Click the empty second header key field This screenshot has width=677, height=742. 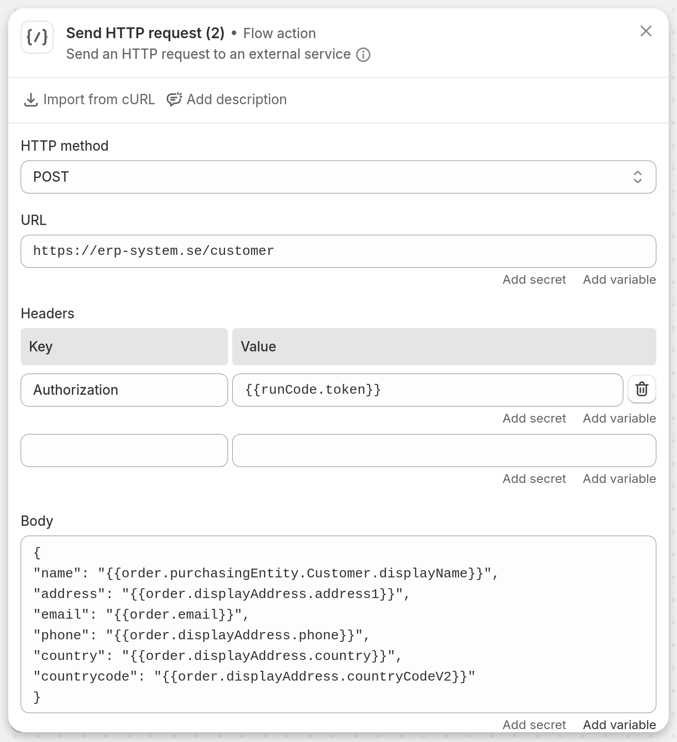coord(124,450)
